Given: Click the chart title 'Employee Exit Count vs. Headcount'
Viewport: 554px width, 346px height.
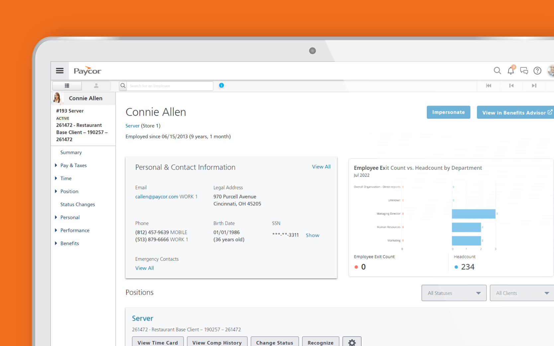Looking at the screenshot, I should [x=418, y=168].
